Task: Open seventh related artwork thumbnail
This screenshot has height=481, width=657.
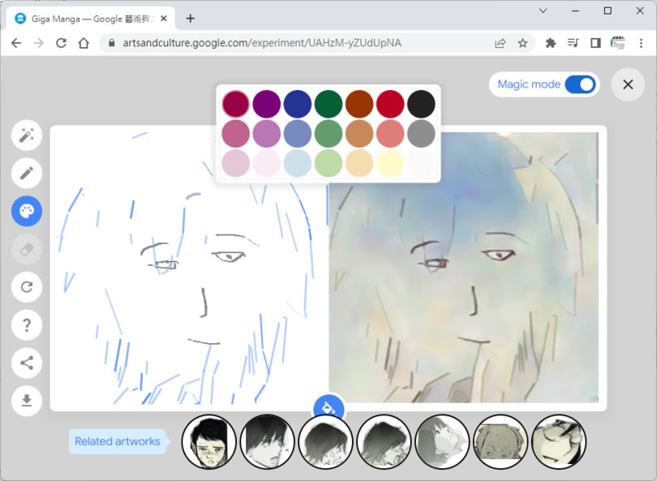Action: point(559,441)
